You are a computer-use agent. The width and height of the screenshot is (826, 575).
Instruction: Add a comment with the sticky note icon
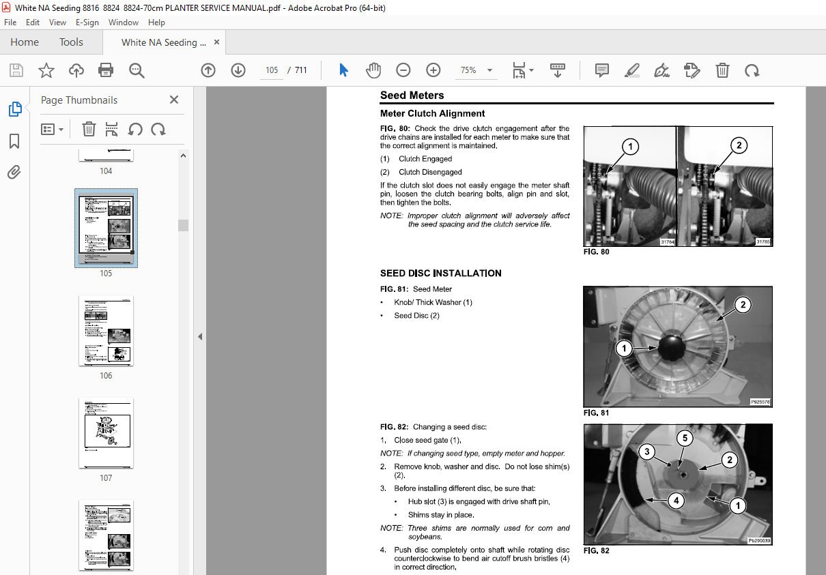(x=602, y=70)
